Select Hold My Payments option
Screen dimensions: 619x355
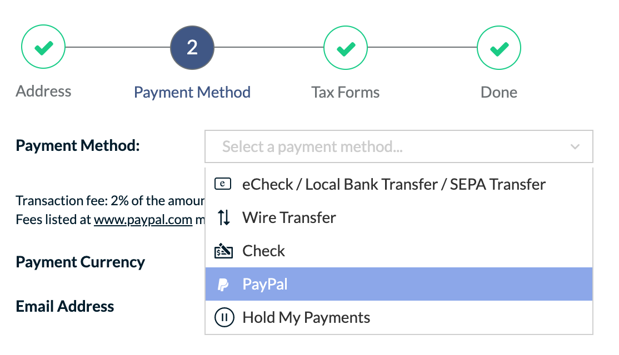pos(306,318)
